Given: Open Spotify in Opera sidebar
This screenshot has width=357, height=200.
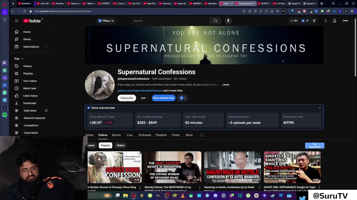Looking at the screenshot, I should pyautogui.click(x=5, y=115).
